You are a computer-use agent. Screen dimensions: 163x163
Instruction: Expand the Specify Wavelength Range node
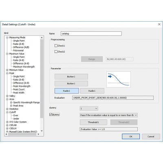11,102
